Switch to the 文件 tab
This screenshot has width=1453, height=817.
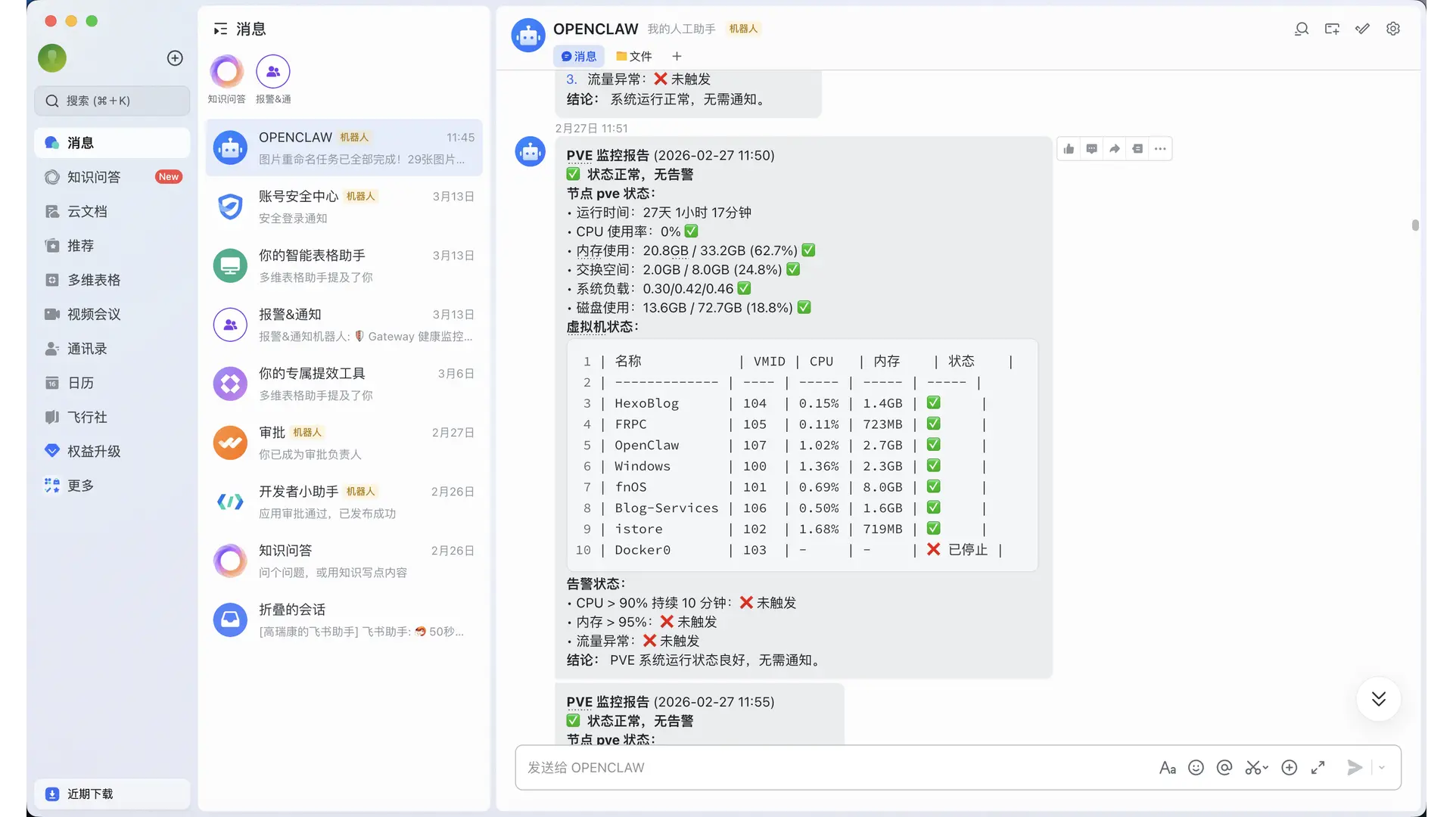(x=634, y=56)
